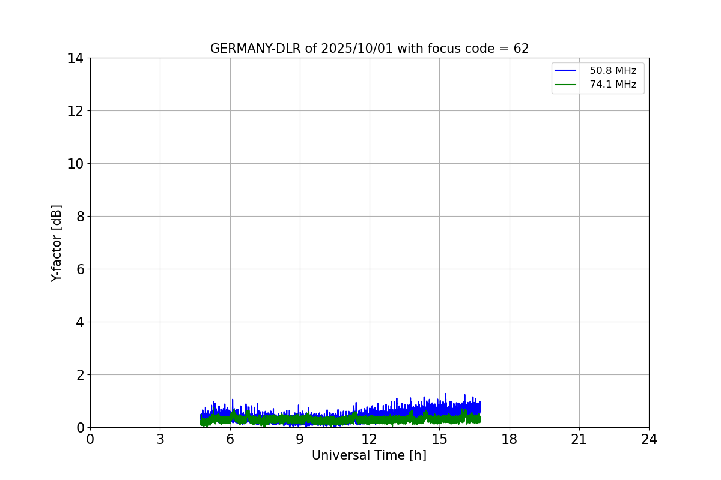Click the x-axis tick label '12'
The width and height of the screenshot is (721, 480).
(370, 439)
